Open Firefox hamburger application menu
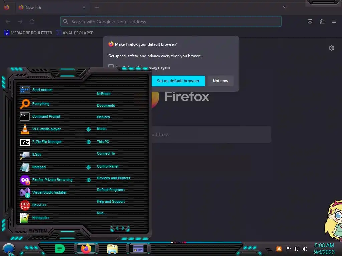Viewport: 342px width, 256px height. point(334,21)
